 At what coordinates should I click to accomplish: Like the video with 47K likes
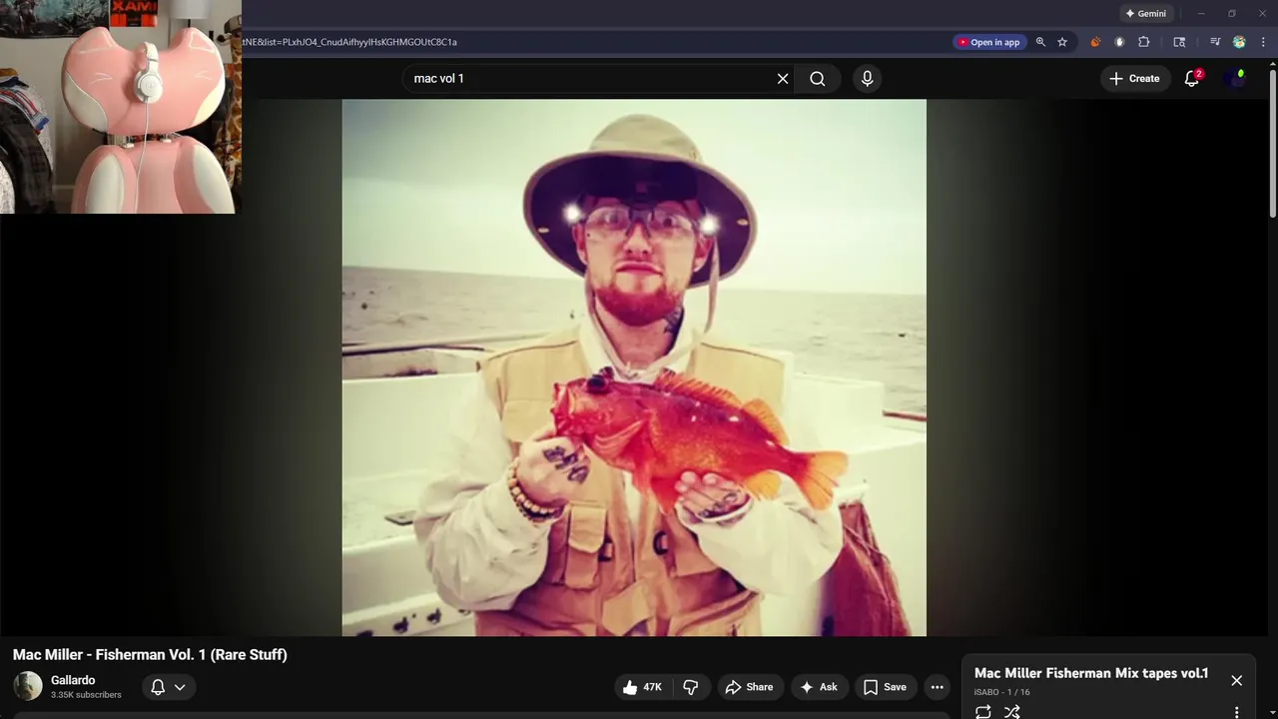[x=642, y=687]
